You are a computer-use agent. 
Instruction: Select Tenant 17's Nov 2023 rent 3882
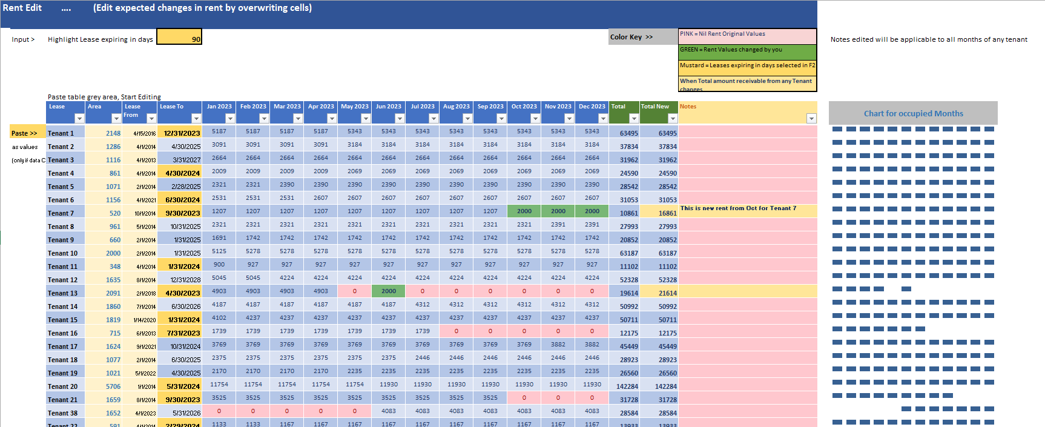558,345
